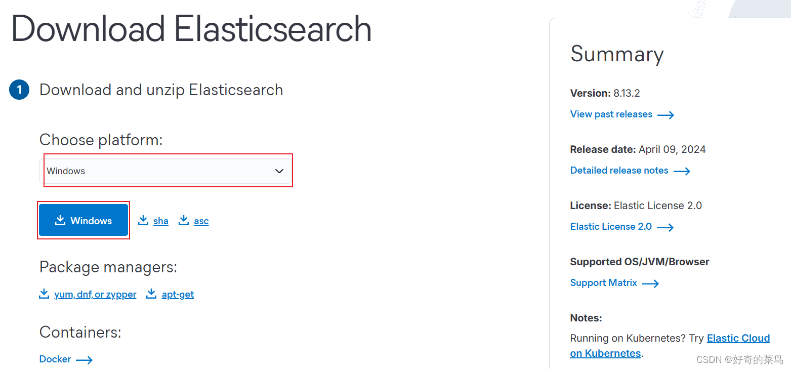Click the arrow icon after View past releases

pyautogui.click(x=667, y=115)
